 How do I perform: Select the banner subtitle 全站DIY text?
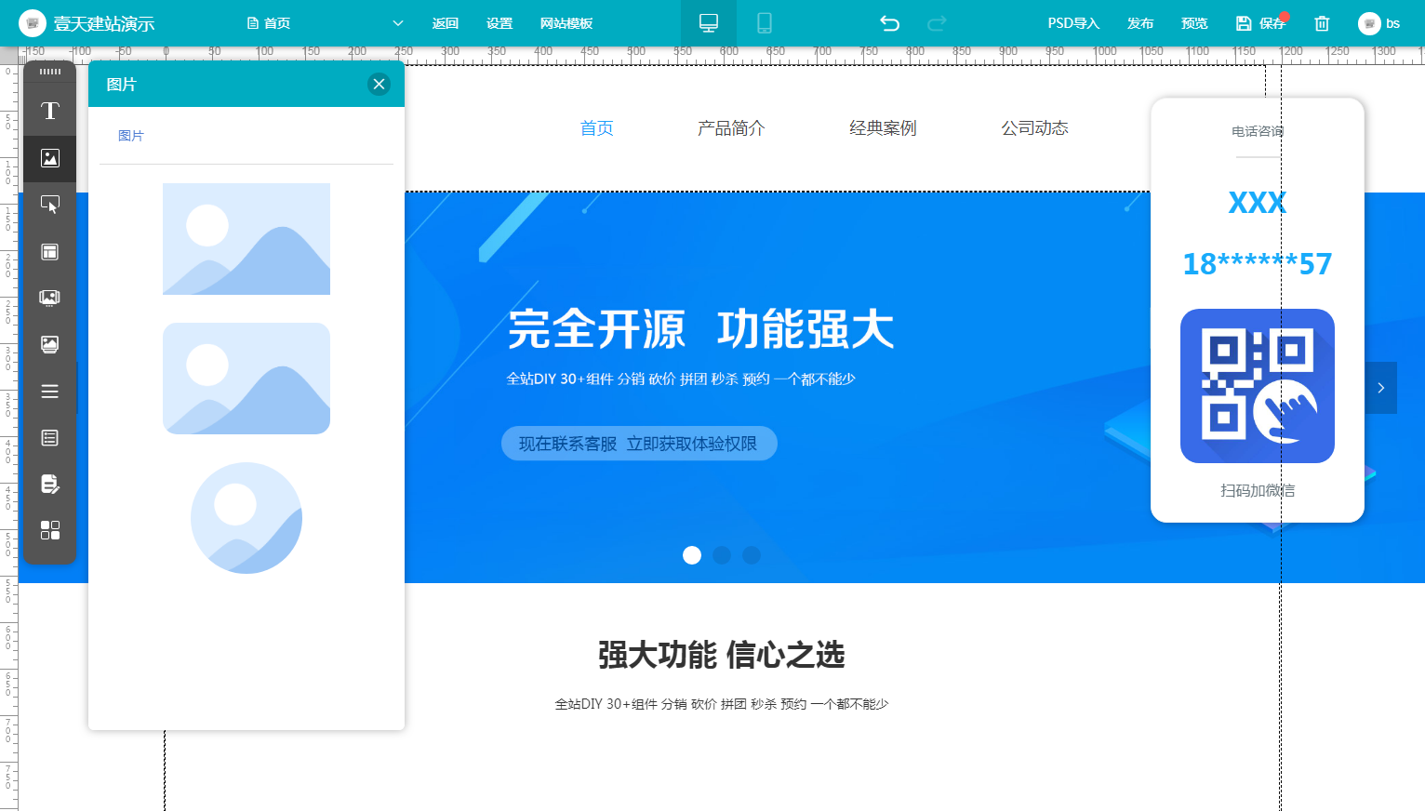tap(681, 379)
